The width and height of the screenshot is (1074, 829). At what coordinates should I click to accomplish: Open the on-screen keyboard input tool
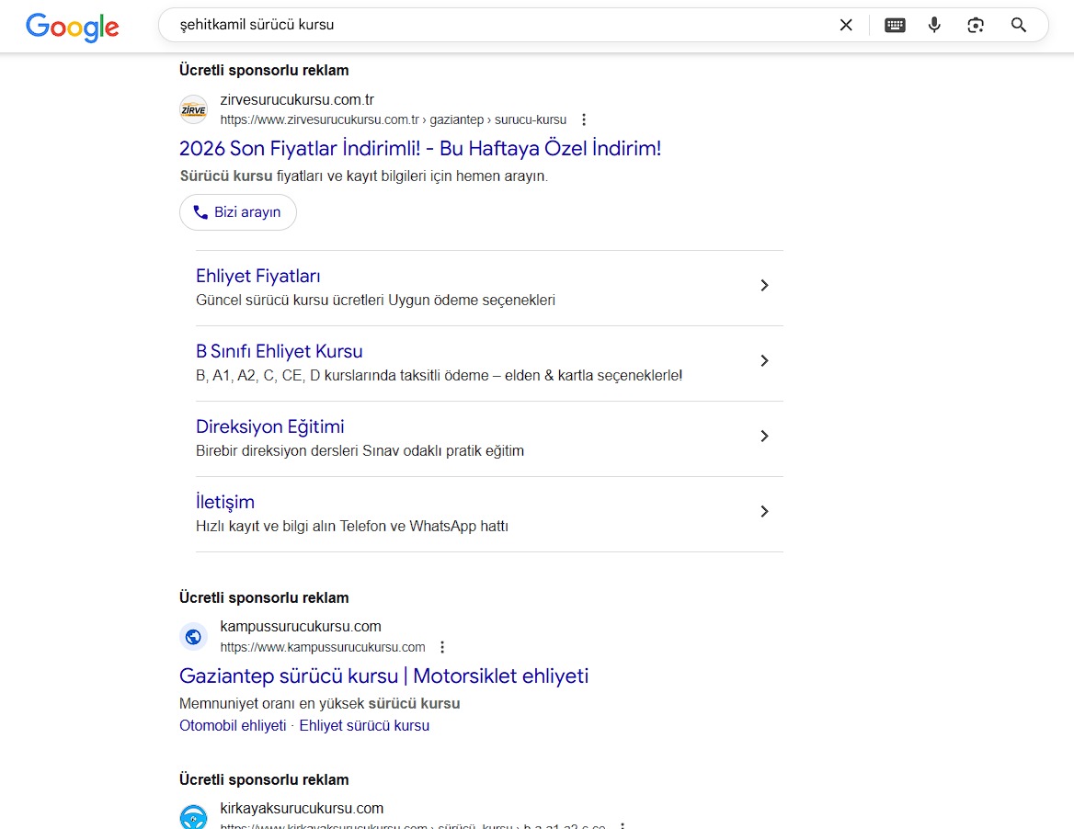click(895, 25)
